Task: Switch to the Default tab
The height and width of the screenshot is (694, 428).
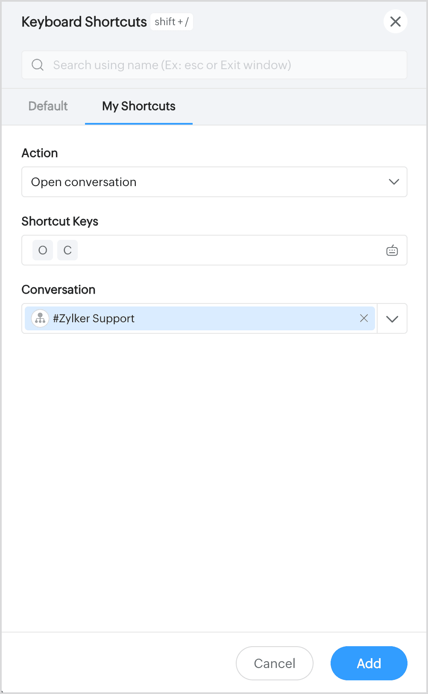Action: (x=48, y=106)
